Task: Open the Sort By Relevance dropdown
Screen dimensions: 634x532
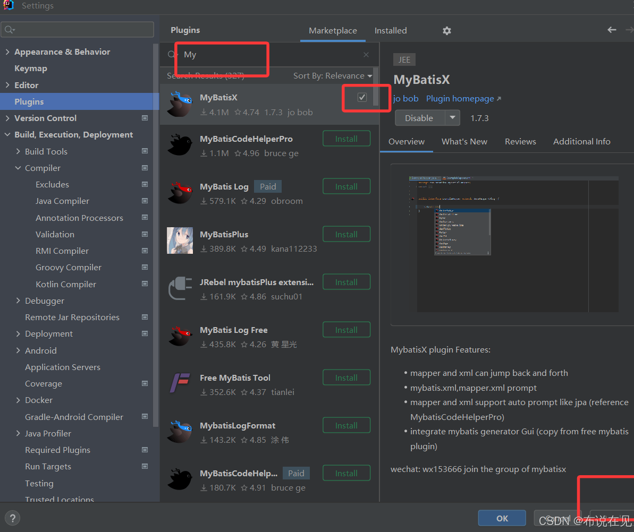Action: (332, 76)
